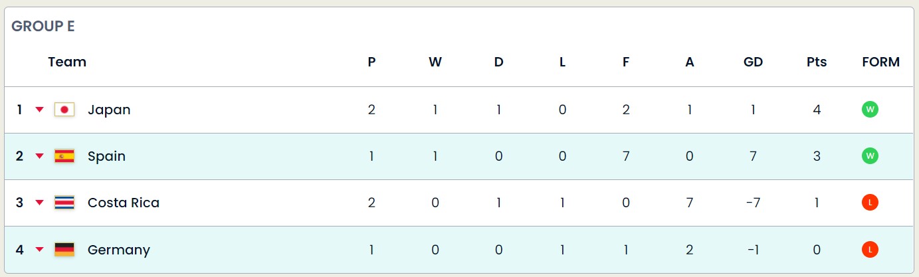
Task: Click Spain's green W form badge
Action: click(x=870, y=156)
